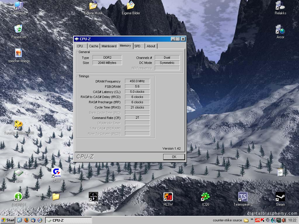Click the CPU-Z taskbar button
Viewport: 299px width, 224px height.
[x=68, y=220]
